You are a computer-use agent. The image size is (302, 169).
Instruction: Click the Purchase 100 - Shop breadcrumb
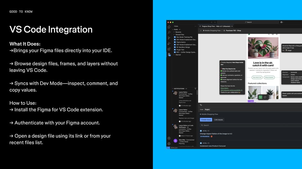(x=234, y=30)
